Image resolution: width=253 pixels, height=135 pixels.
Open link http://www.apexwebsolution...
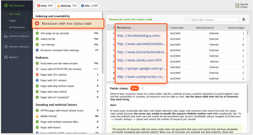[x=141, y=44]
